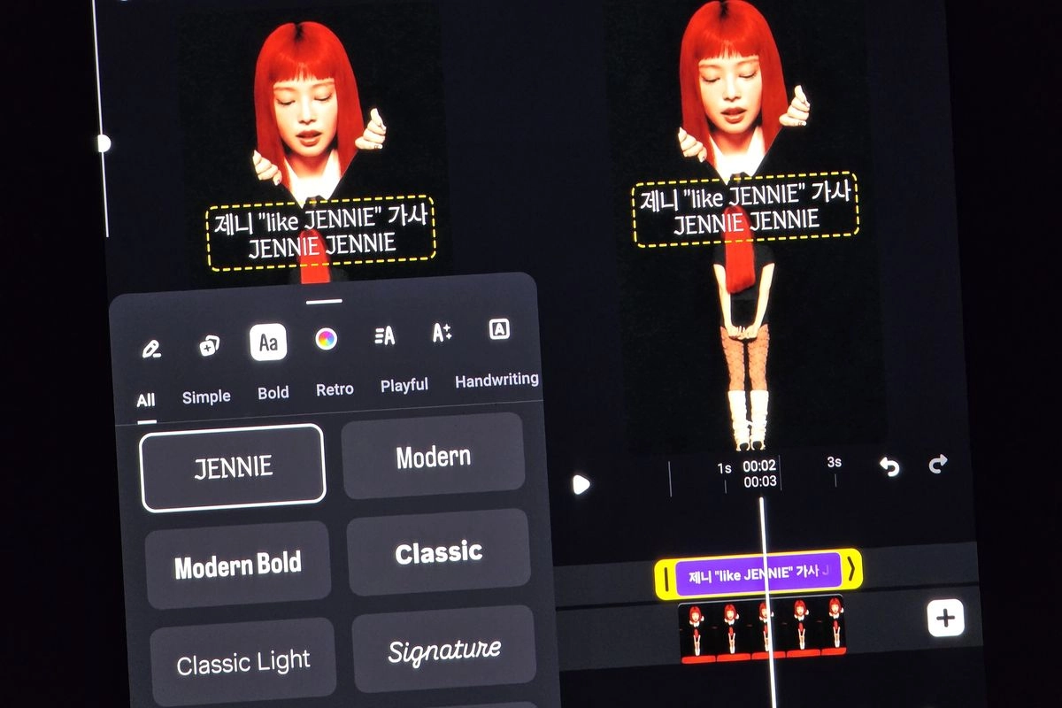Open the text effects sparkle icon
The image size is (1062, 708).
pyautogui.click(x=442, y=333)
